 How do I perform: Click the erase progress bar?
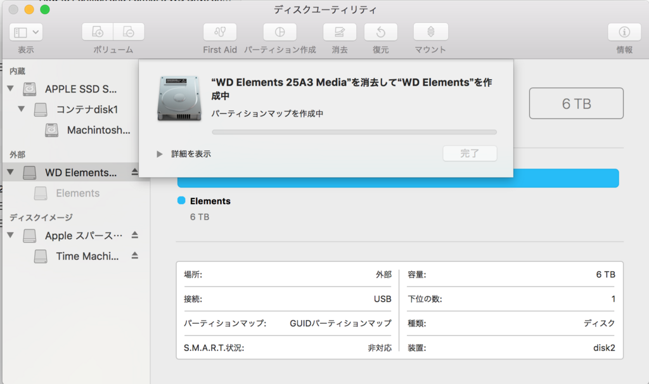354,132
